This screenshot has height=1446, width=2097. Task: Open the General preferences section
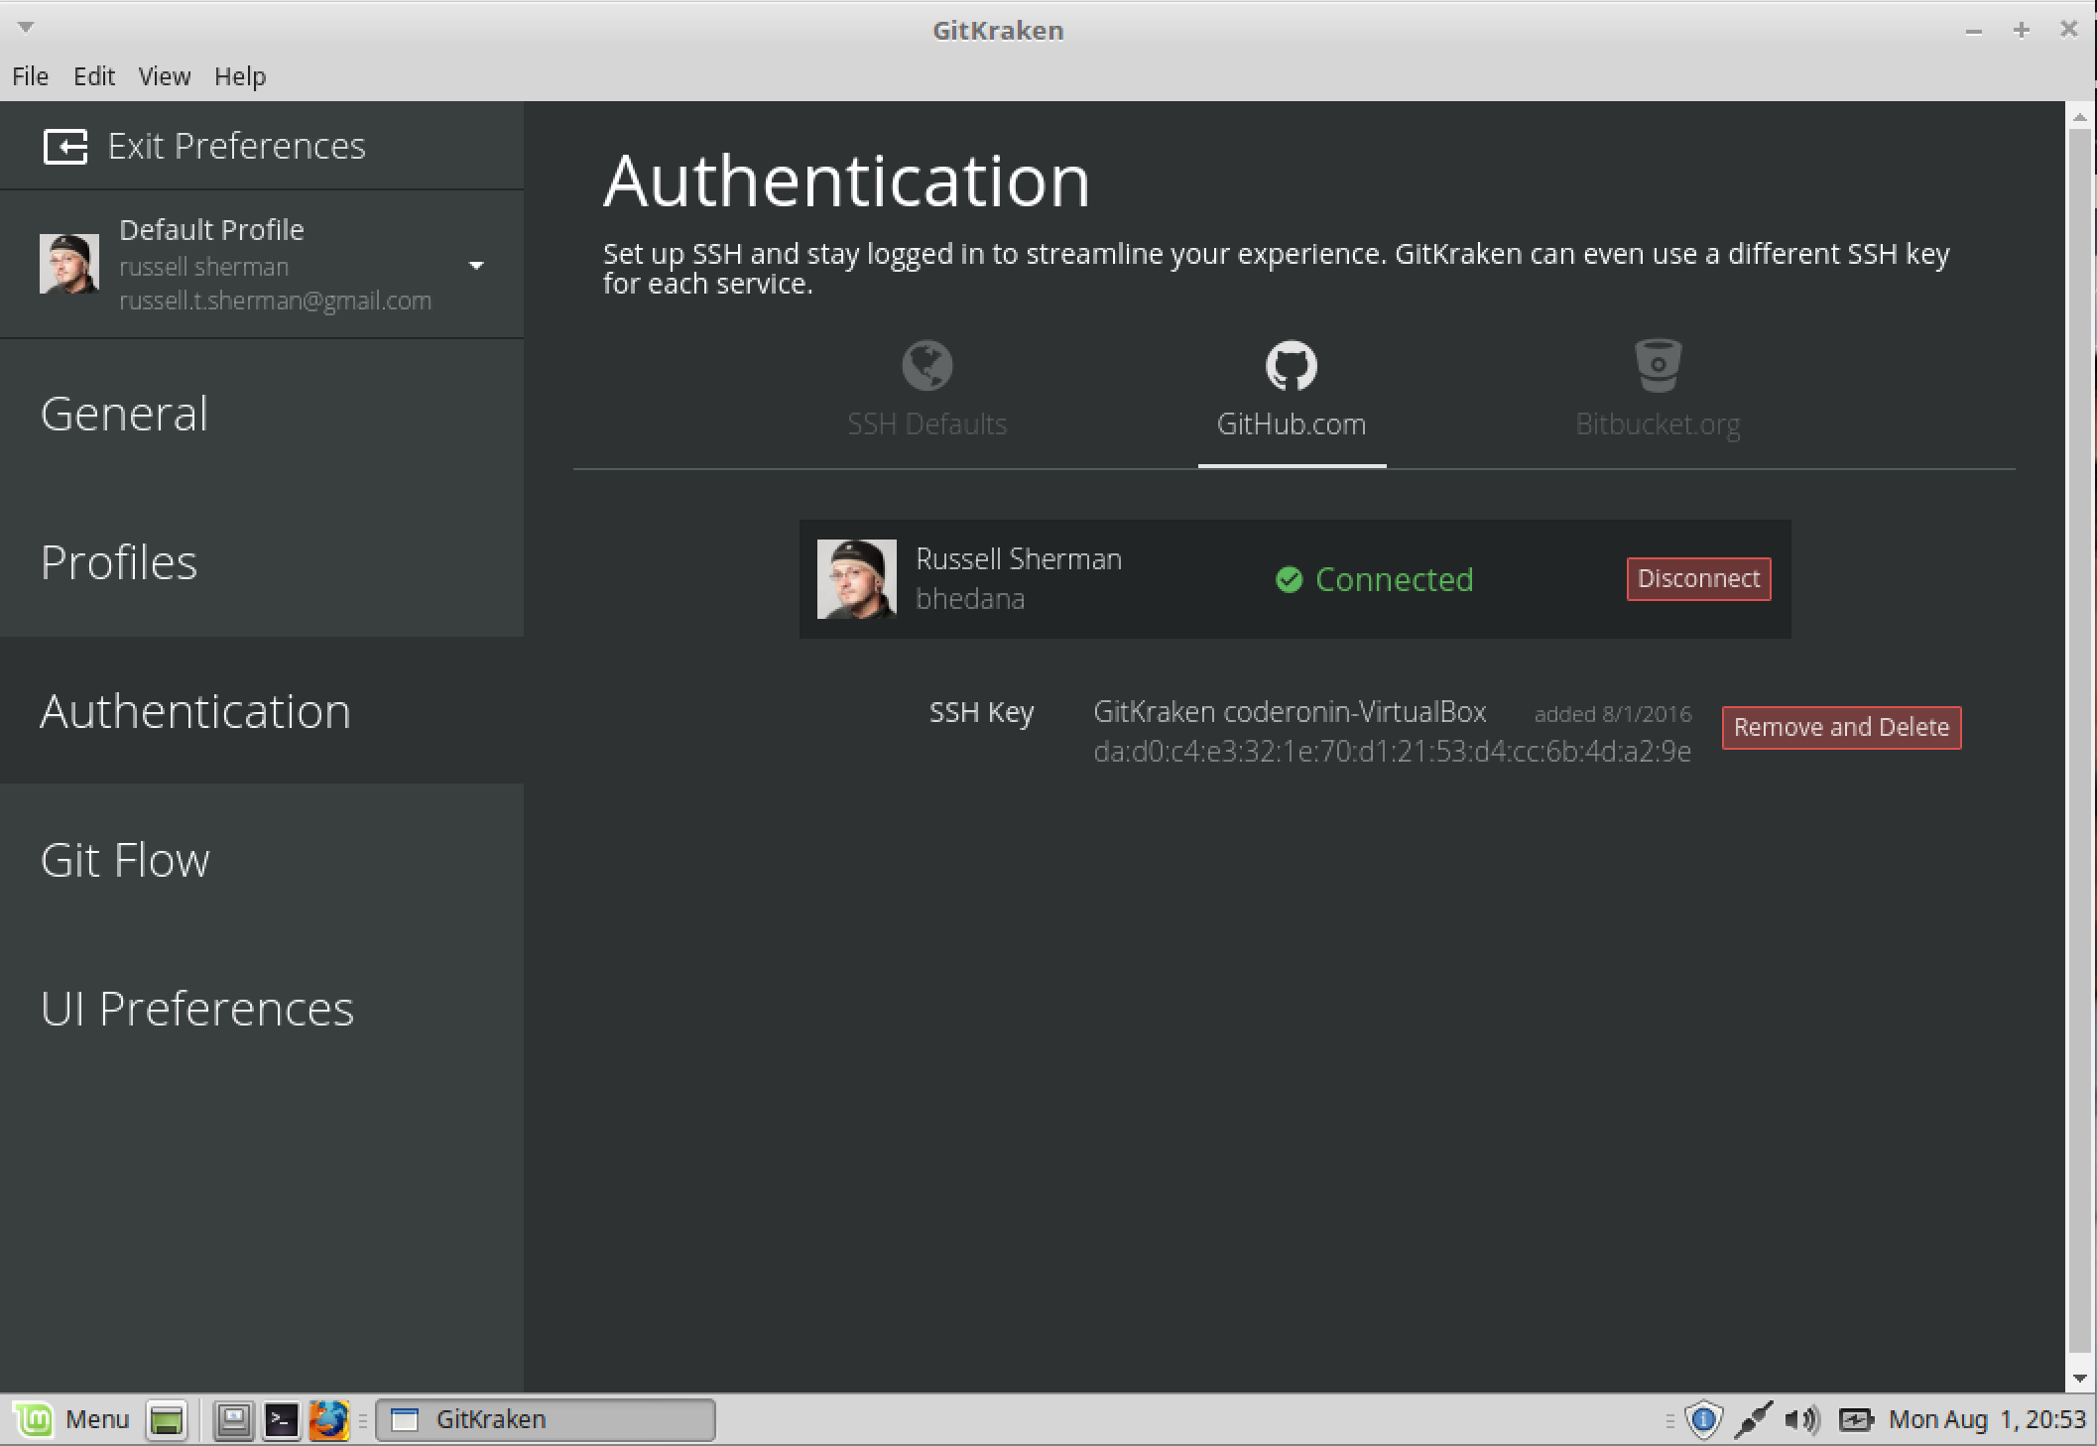pos(262,414)
